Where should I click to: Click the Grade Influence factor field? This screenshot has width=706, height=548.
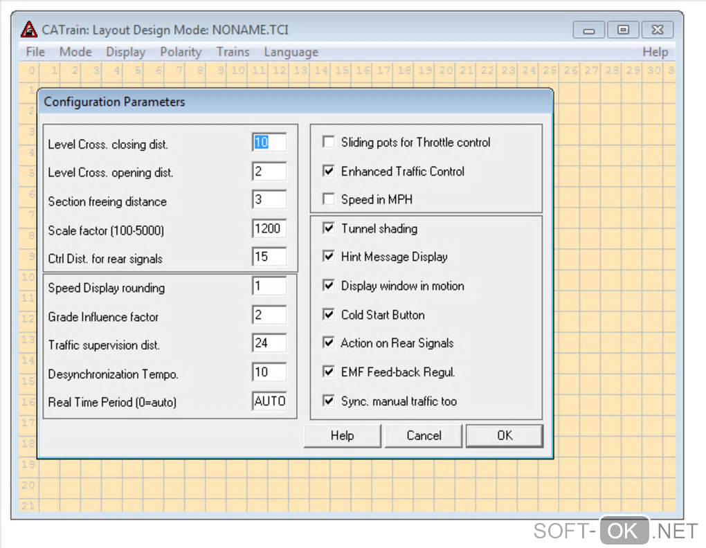[x=269, y=315]
